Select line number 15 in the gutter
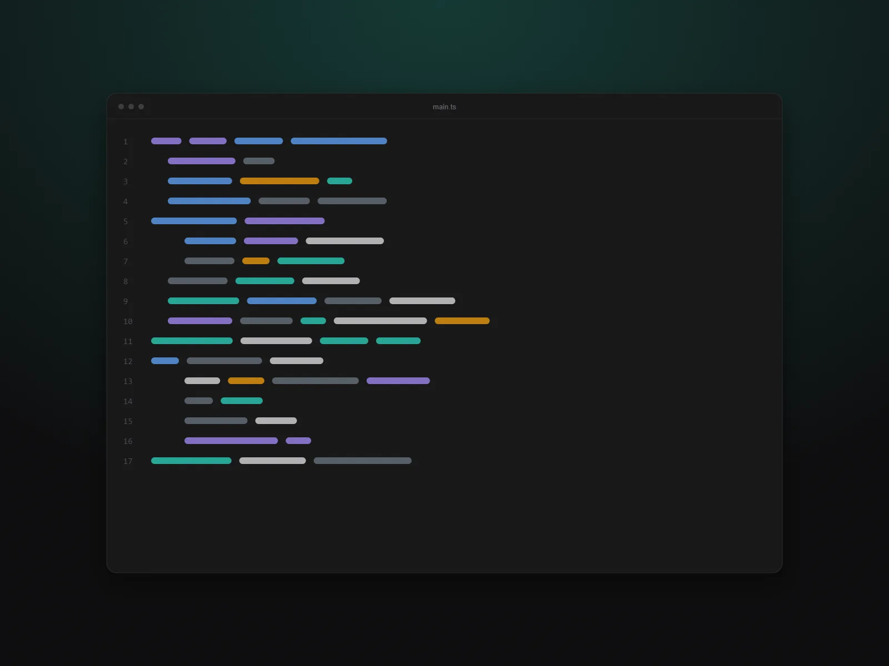Screen dimensions: 889x666 [x=128, y=421]
